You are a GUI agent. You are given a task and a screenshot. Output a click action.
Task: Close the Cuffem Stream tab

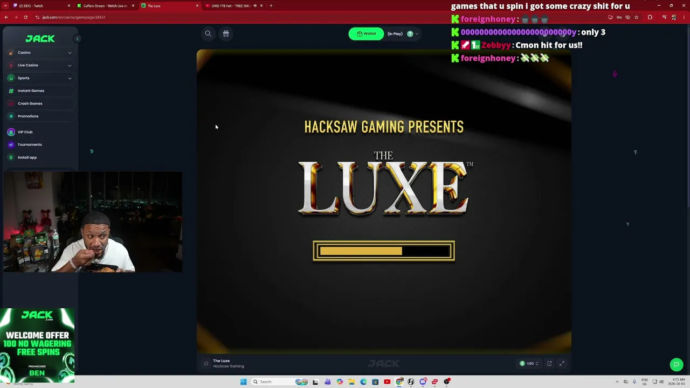coord(133,6)
